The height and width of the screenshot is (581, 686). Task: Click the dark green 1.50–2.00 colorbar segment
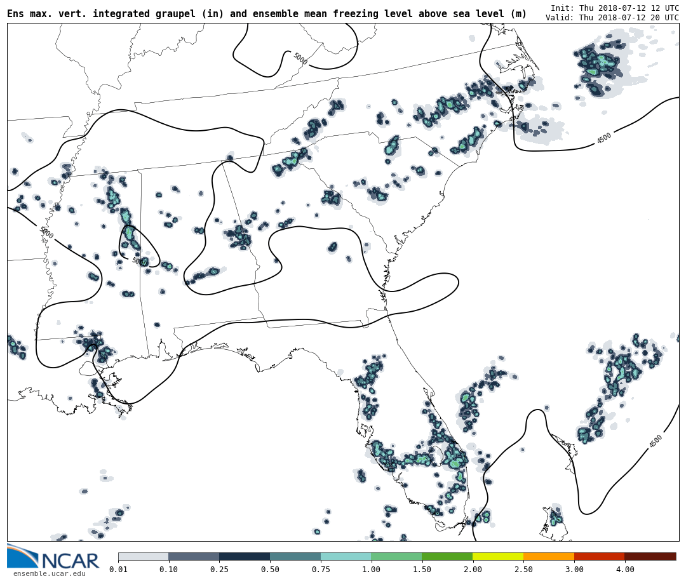click(x=447, y=556)
